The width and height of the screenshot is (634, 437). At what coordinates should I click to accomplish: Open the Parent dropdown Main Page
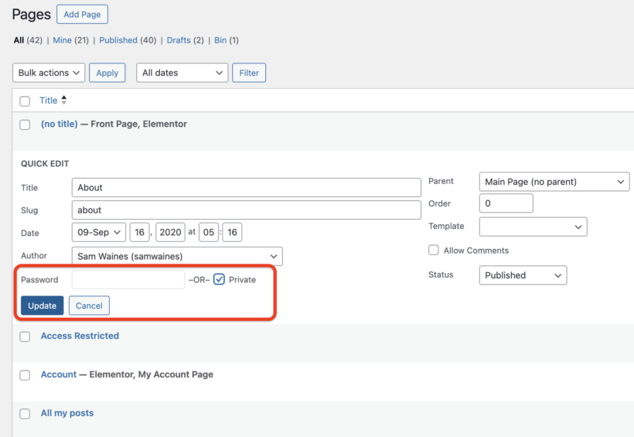[x=554, y=182]
